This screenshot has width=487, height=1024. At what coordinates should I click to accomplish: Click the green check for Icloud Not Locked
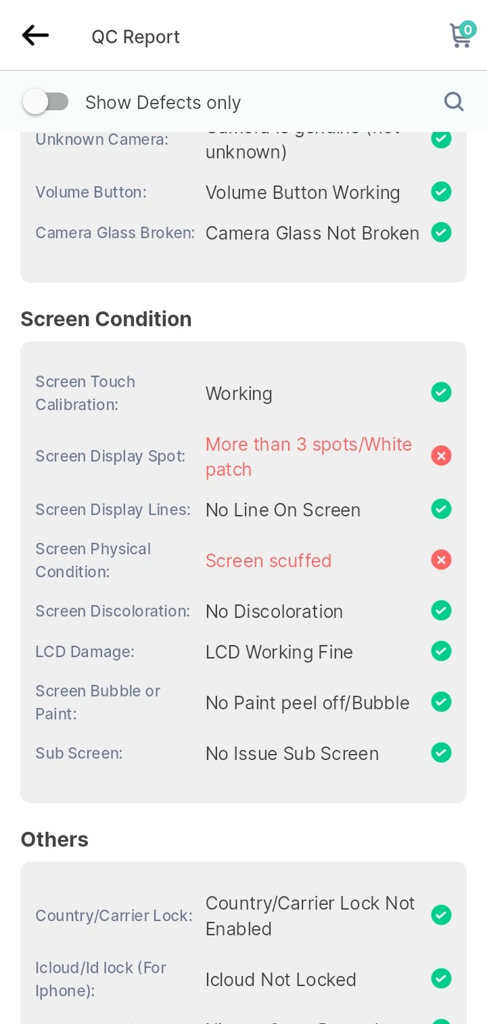click(441, 979)
